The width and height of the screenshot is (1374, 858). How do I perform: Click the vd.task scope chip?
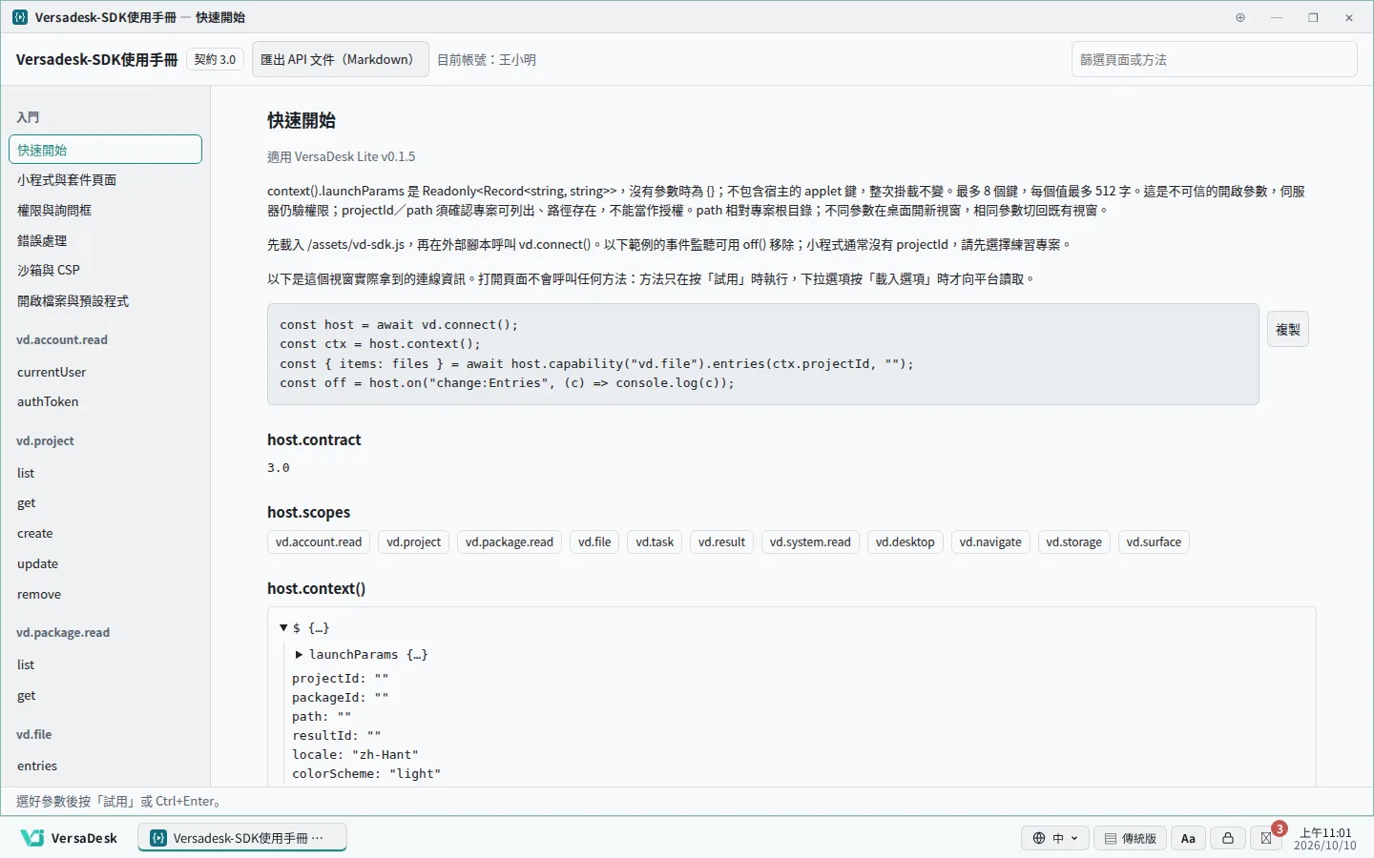pos(655,542)
